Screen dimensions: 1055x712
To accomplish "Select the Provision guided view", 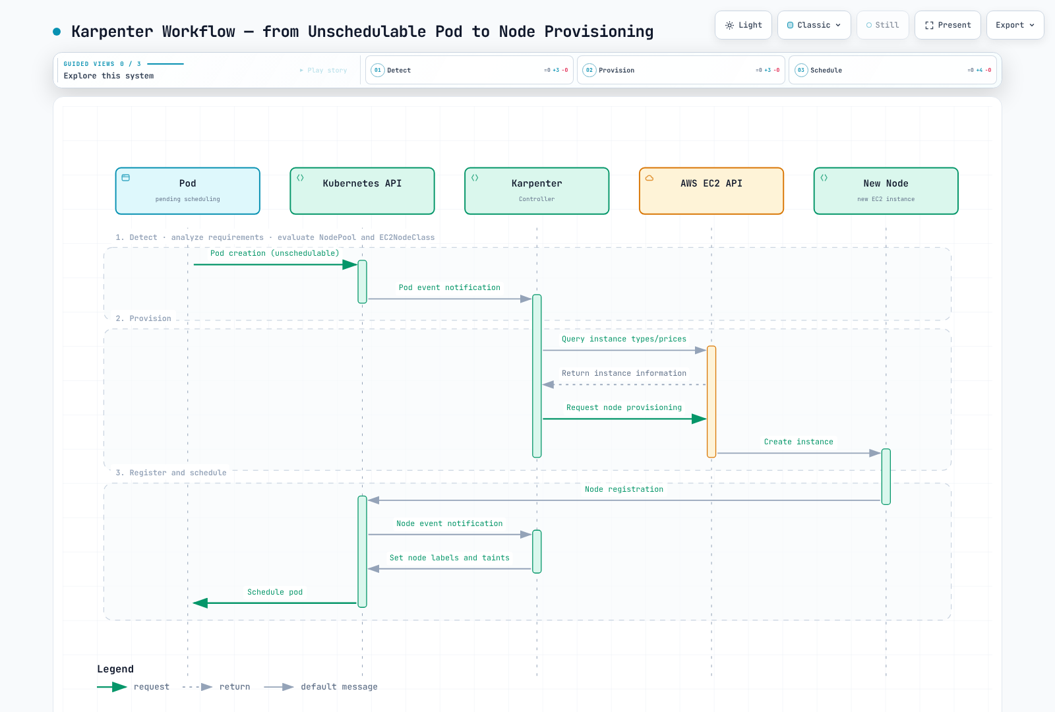I will (681, 70).
